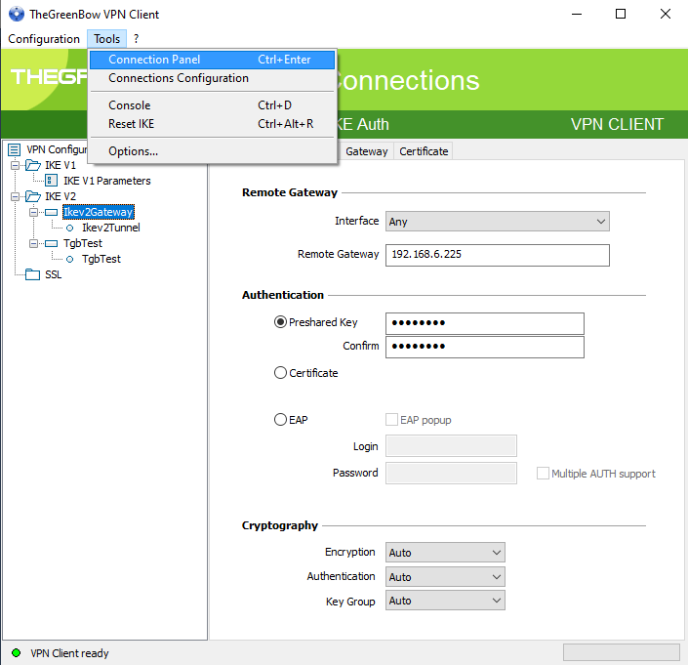Screen dimensions: 688x665
Task: Open the Encryption dropdown
Action: 445,552
